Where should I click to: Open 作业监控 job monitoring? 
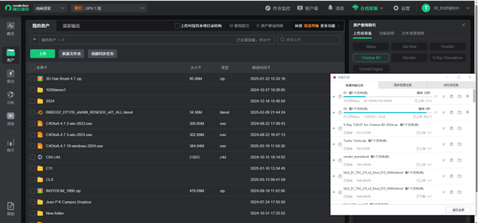[x=277, y=8]
